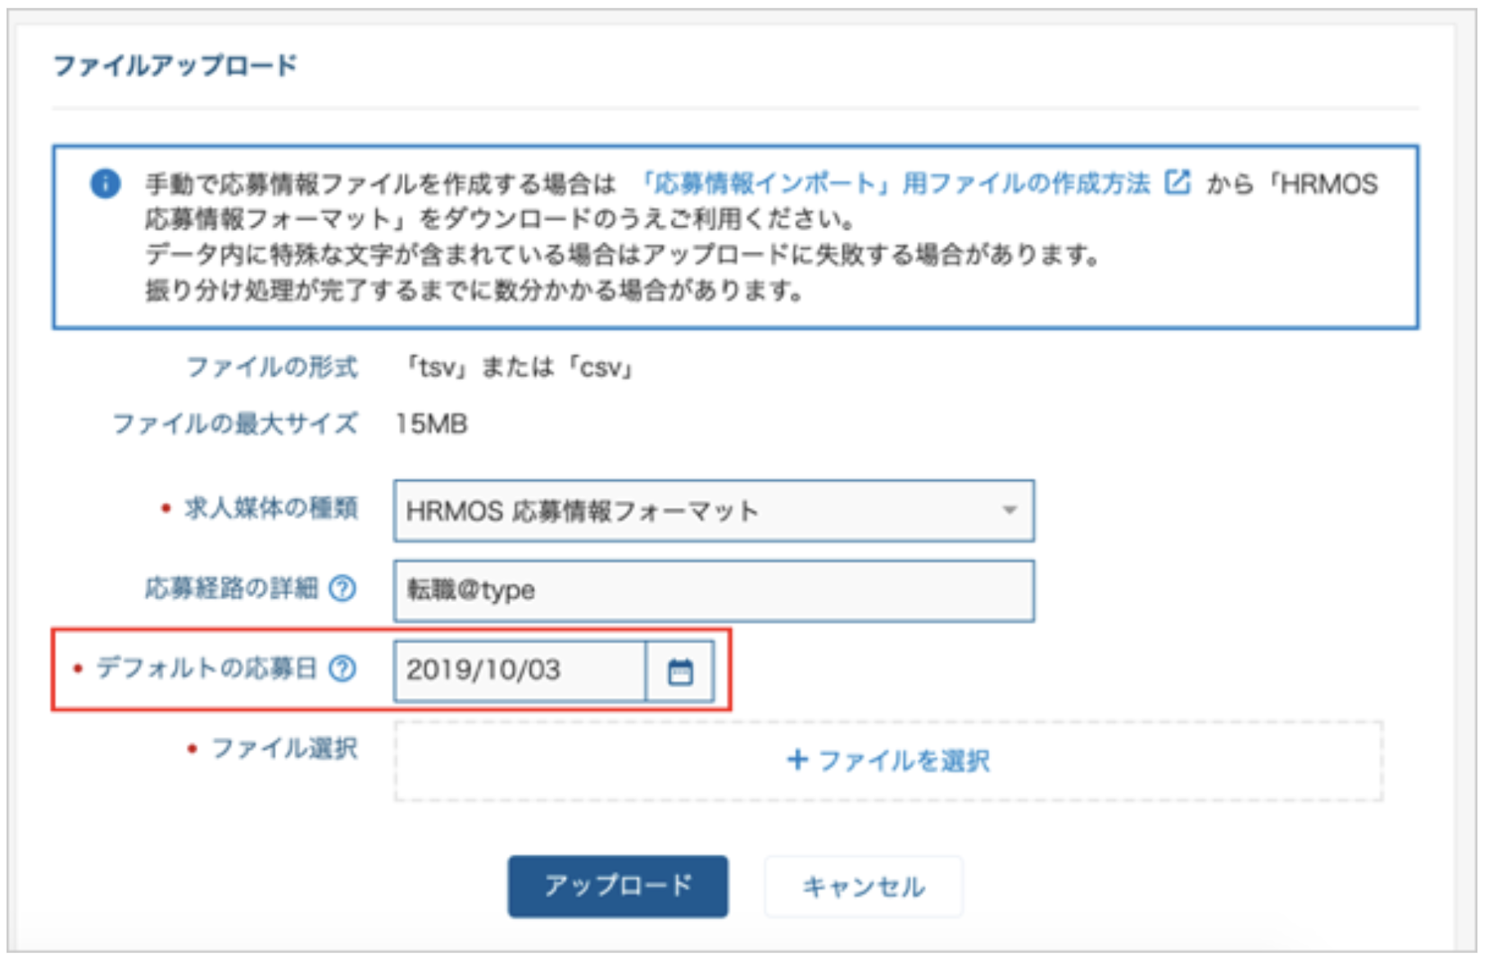Viewport: 1493px width, 965px height.
Task: Click the ファイルアップロード heading
Action: point(175,65)
